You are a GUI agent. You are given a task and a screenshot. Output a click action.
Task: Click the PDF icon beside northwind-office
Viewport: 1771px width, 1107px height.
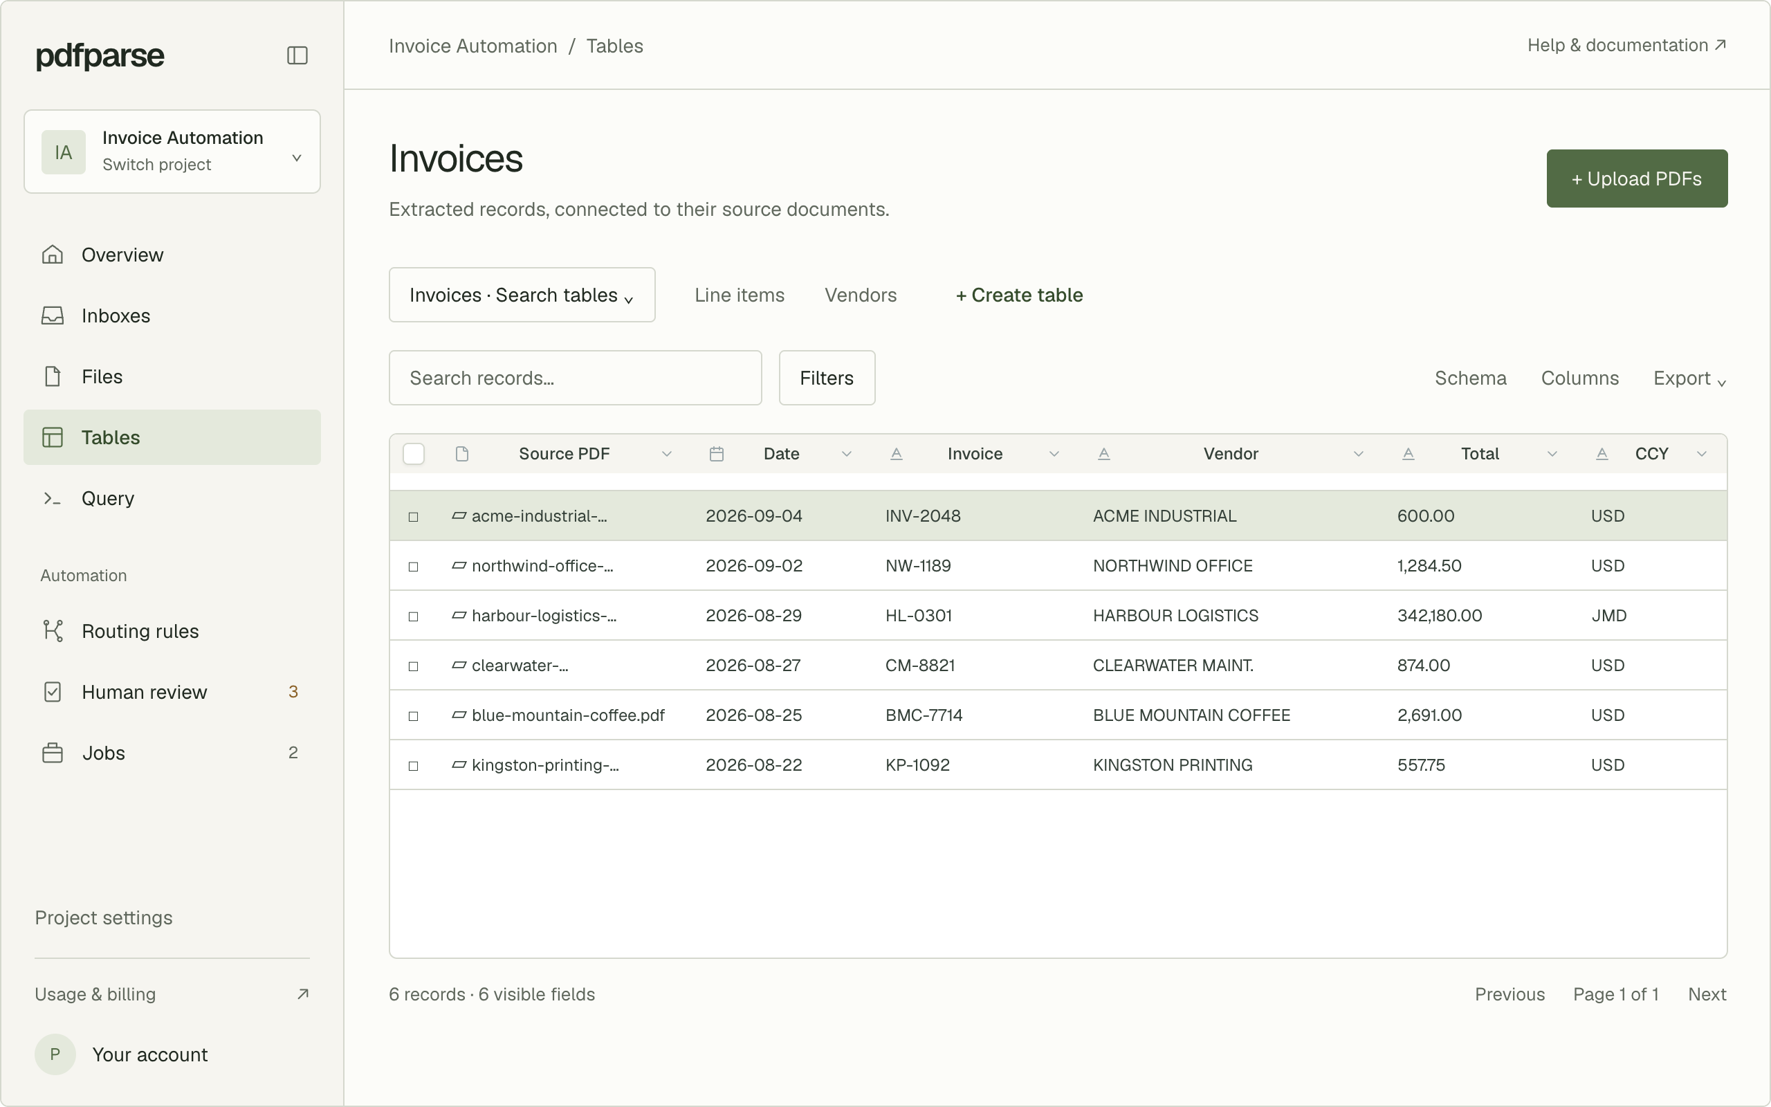tap(459, 566)
